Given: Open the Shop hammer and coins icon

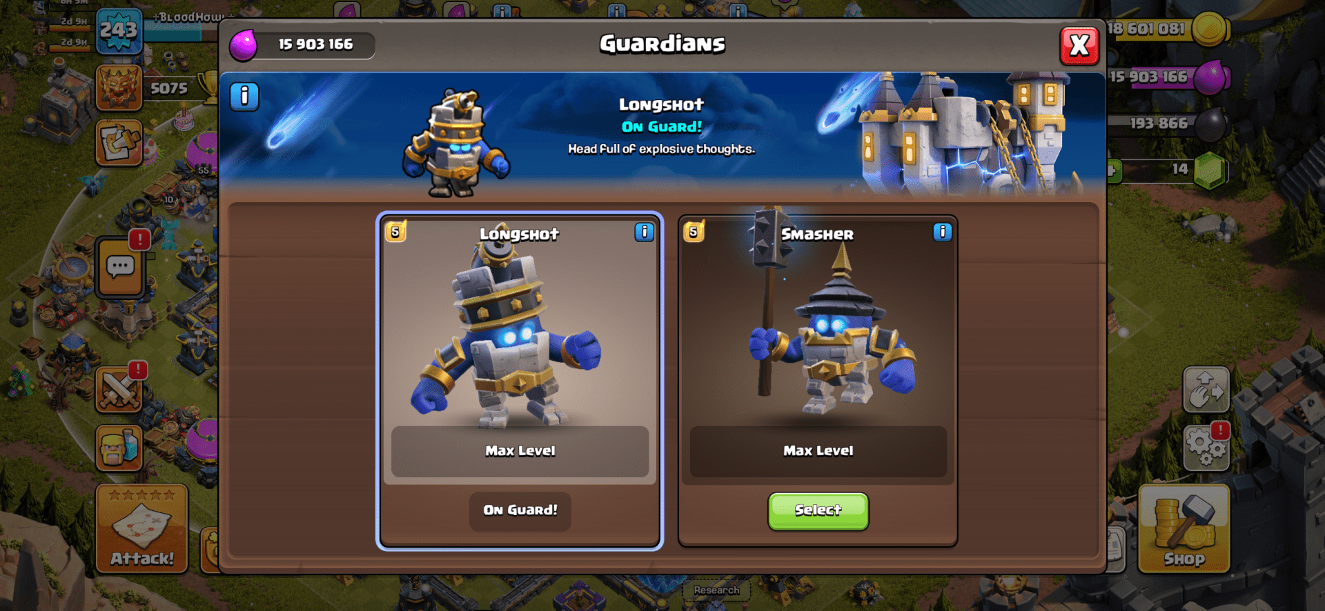Looking at the screenshot, I should coord(1184,529).
